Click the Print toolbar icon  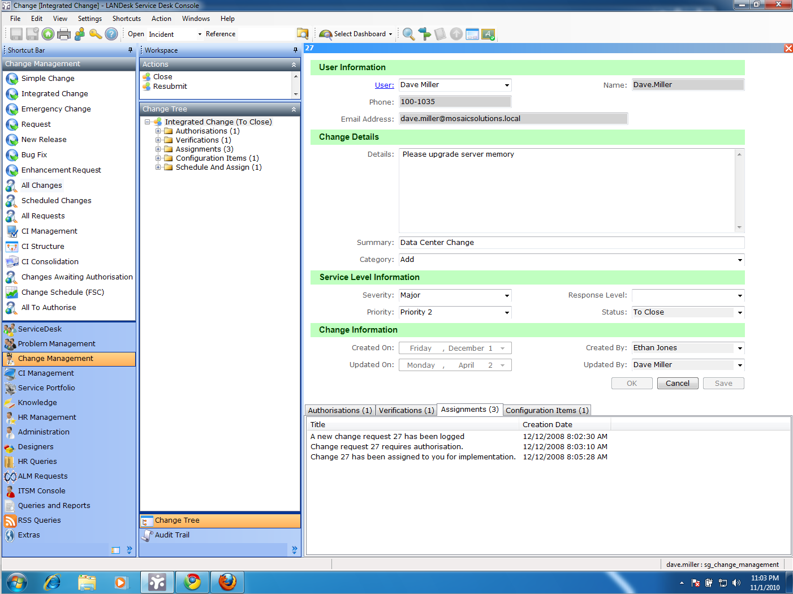(64, 34)
